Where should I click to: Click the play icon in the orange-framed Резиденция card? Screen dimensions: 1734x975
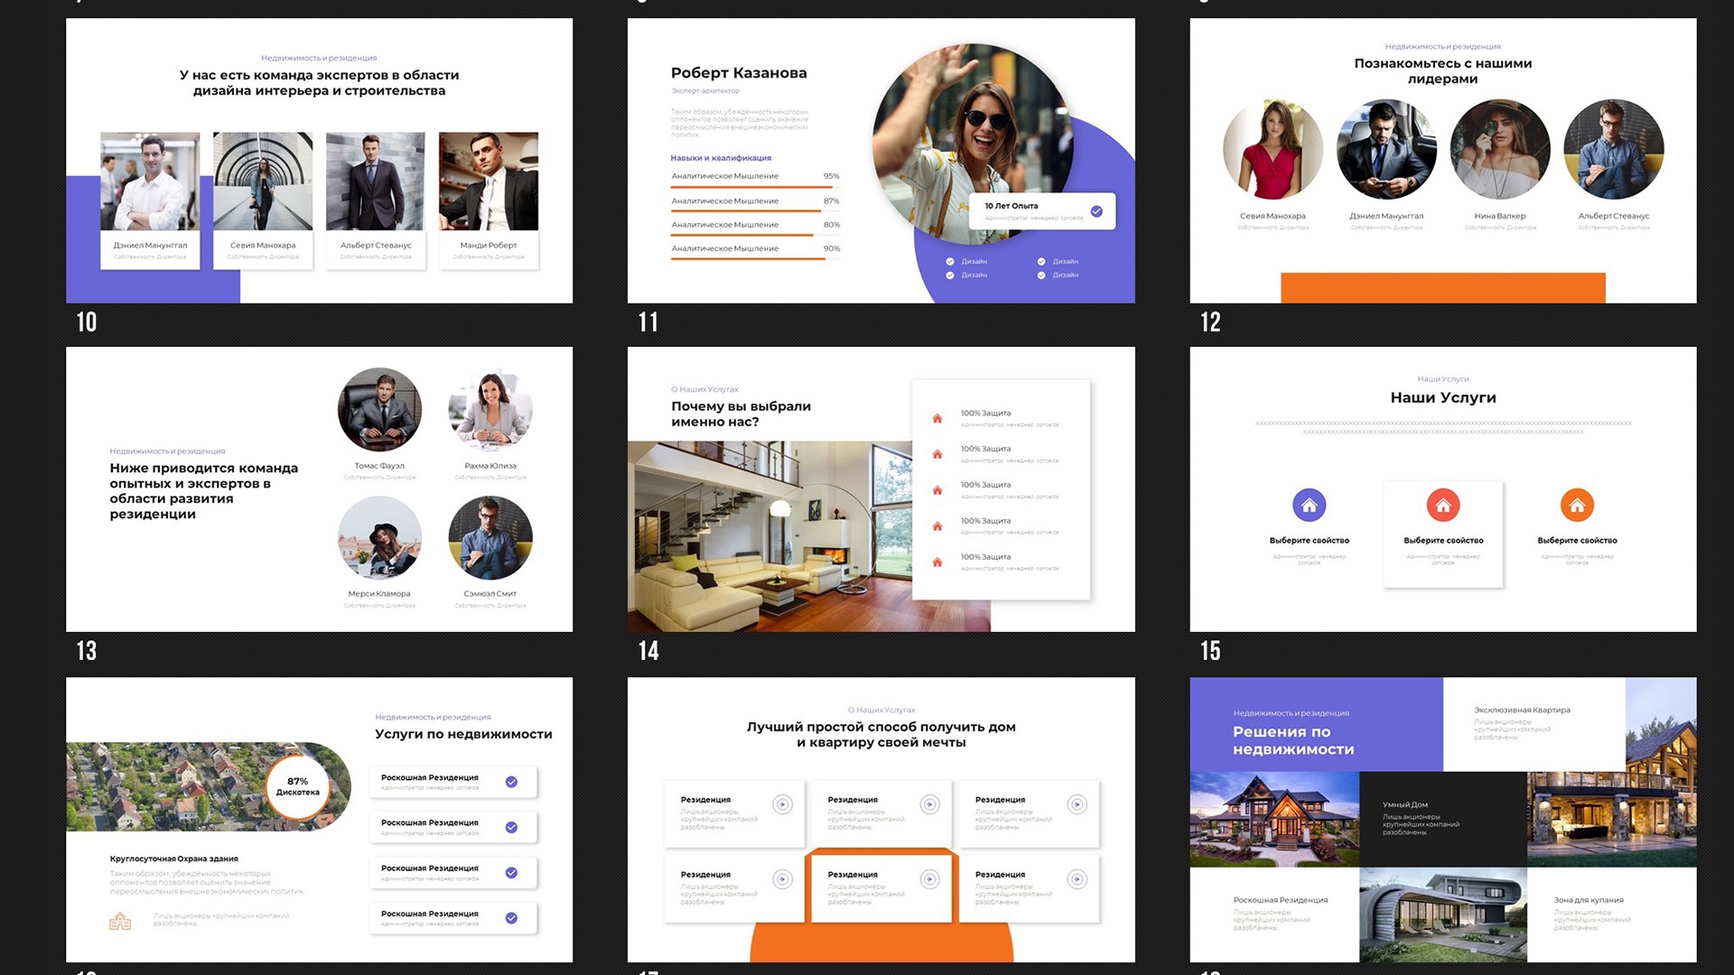pyautogui.click(x=929, y=879)
